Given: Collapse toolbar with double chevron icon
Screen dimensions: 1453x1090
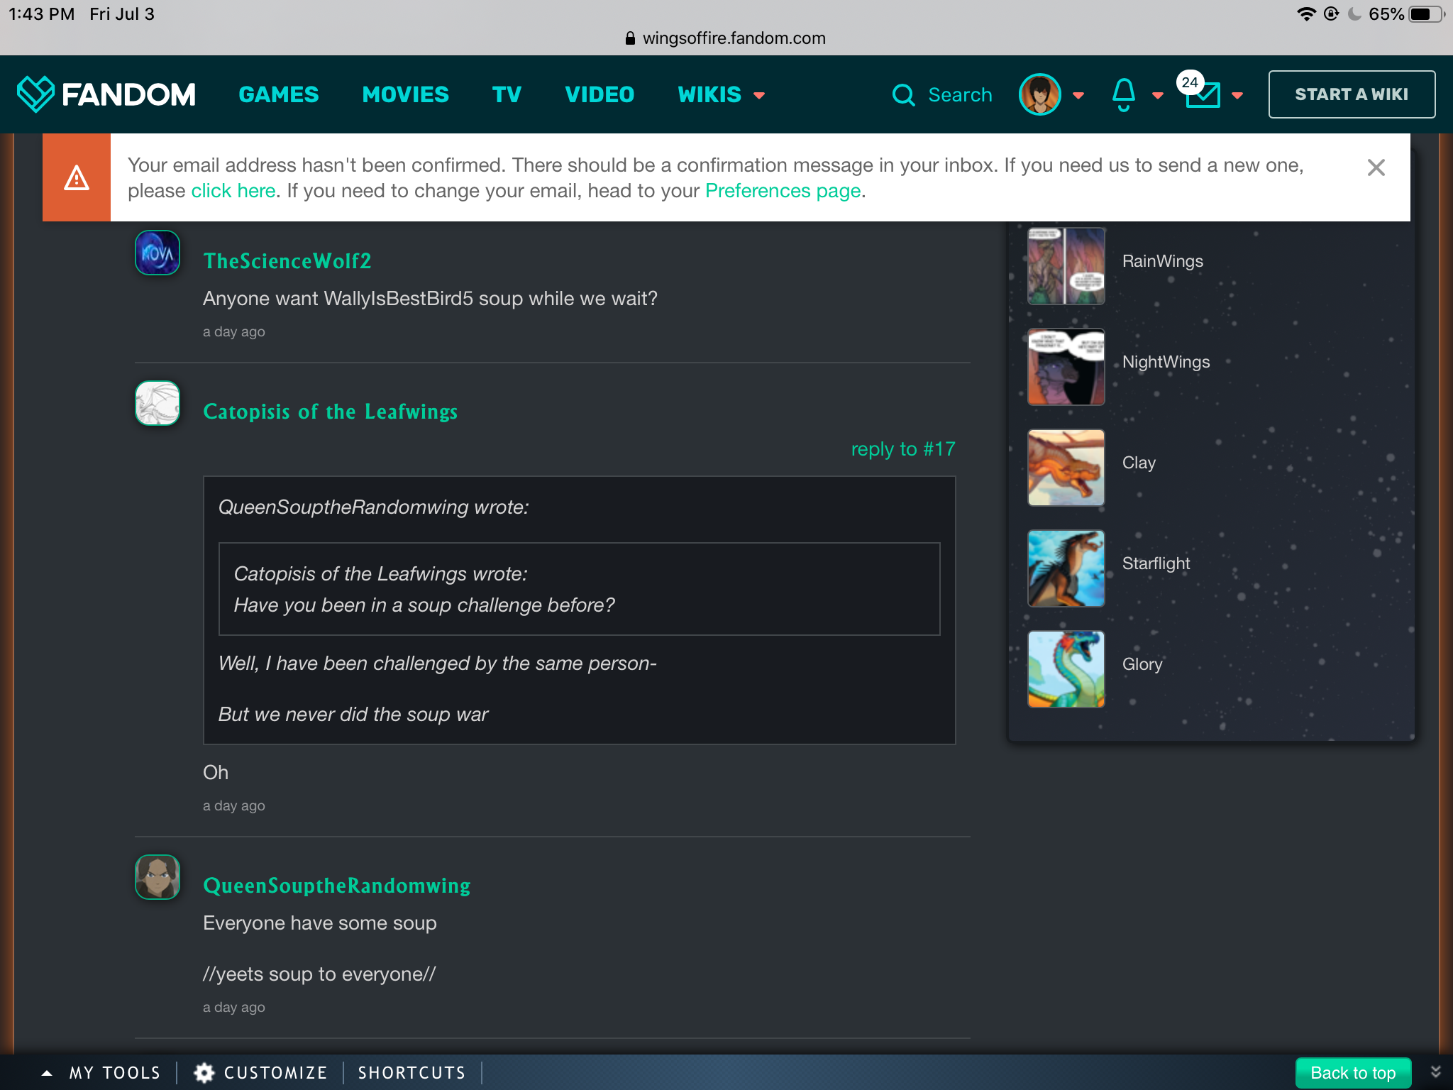Looking at the screenshot, I should pyautogui.click(x=1435, y=1072).
